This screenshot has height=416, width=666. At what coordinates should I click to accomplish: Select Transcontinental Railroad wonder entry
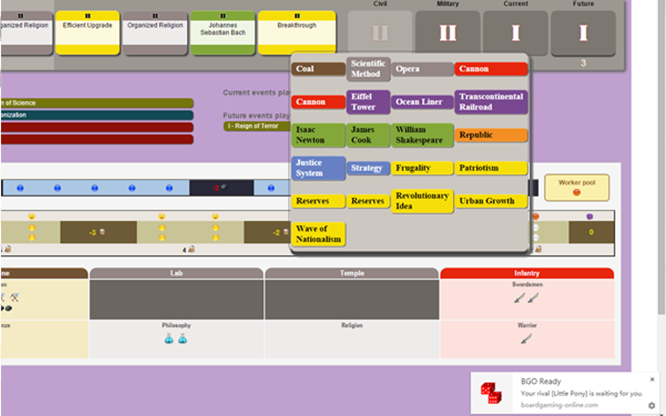pyautogui.click(x=491, y=102)
